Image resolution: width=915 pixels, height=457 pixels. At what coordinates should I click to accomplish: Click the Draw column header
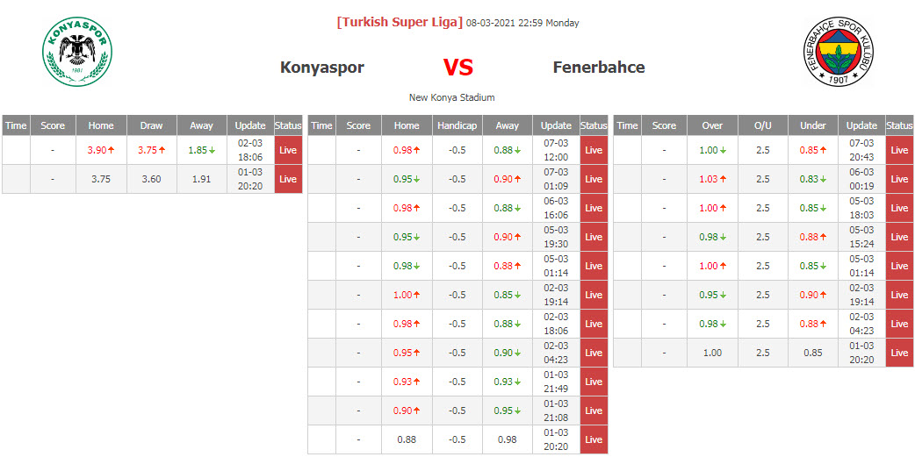(151, 125)
